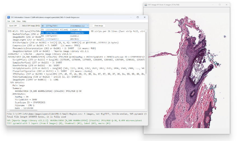
Task: Maximize the TIFF Image preview window
Action: pyautogui.click(x=220, y=5)
